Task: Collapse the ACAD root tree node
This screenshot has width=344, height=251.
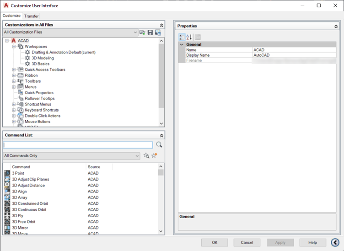Action: click(7, 41)
